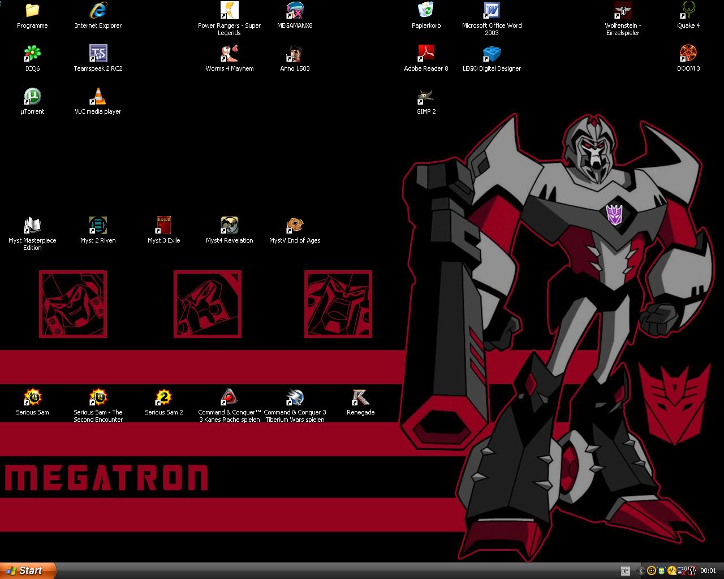Select the Quake 4 icon

point(688,16)
